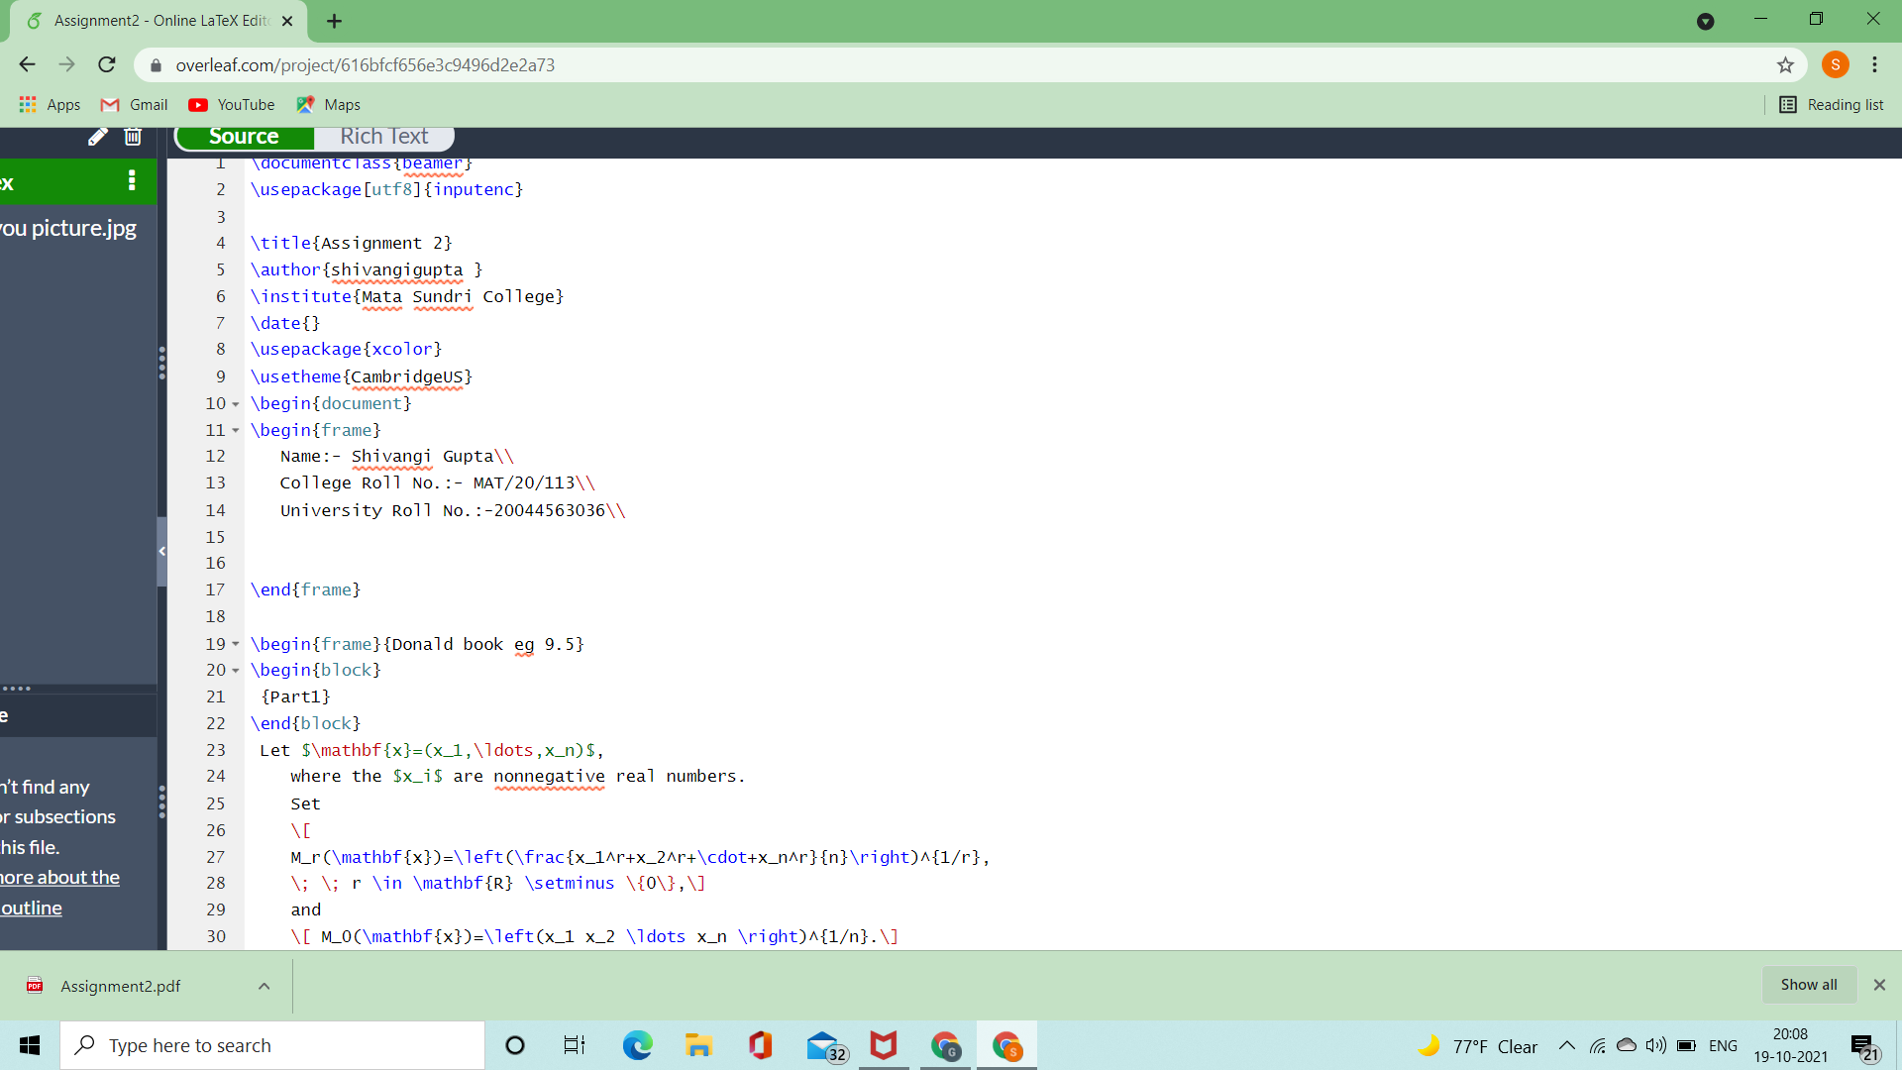Open OneDrive cloud icon in tray
The height and width of the screenshot is (1070, 1902).
[1627, 1045]
